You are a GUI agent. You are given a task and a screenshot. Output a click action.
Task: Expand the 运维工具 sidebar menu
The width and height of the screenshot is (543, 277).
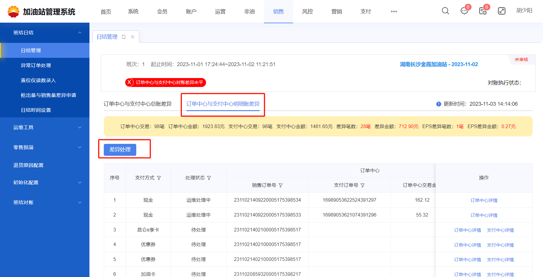(80, 127)
